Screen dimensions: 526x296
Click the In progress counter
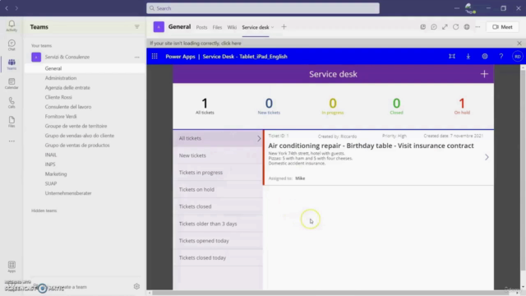(x=332, y=106)
